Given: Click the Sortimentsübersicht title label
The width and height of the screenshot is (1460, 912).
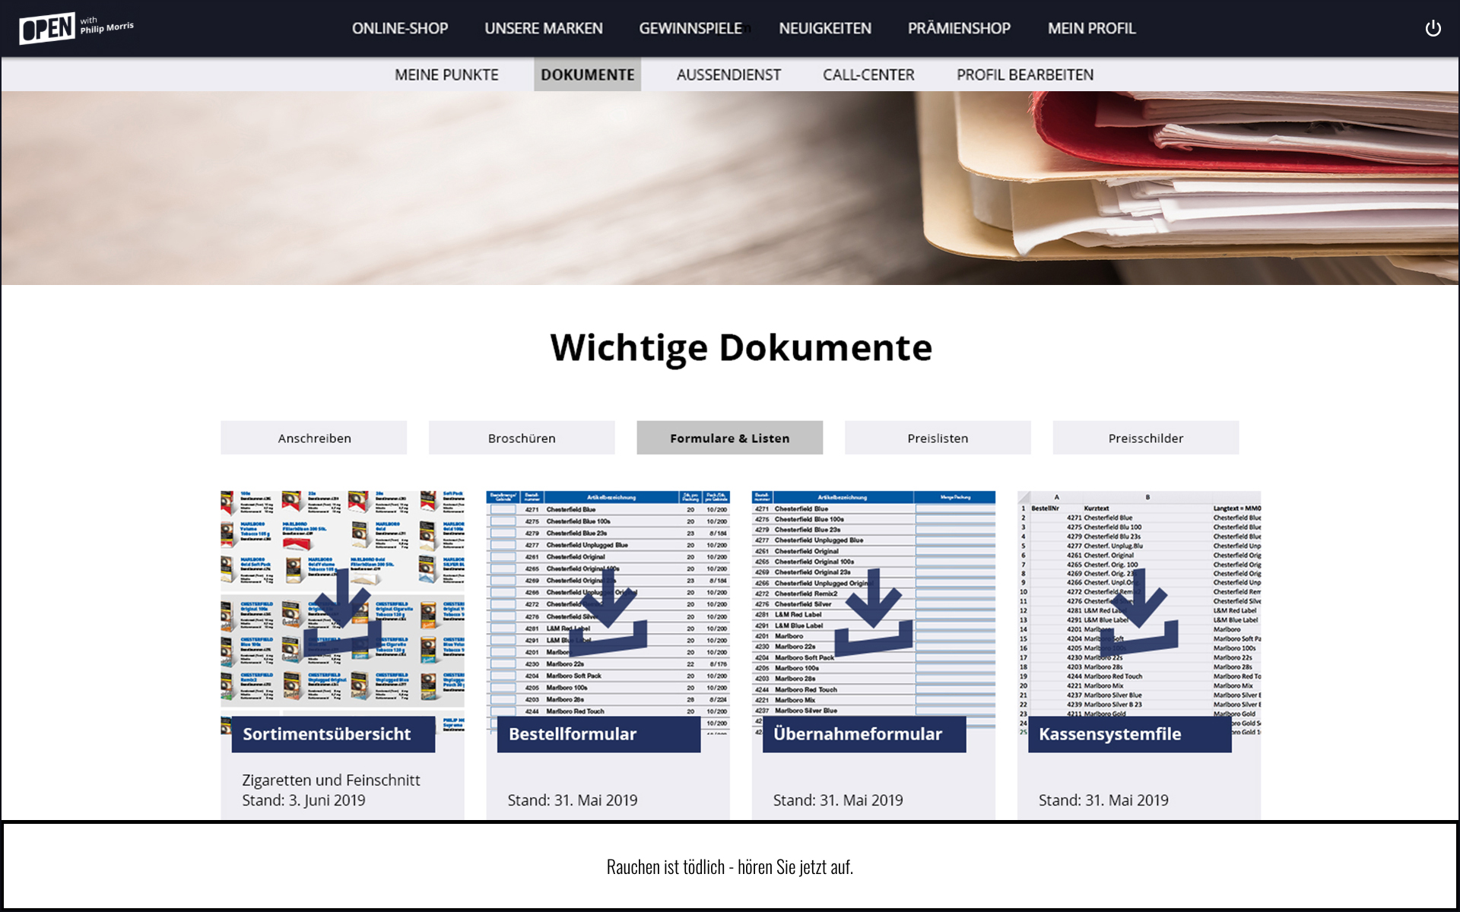Looking at the screenshot, I should (333, 734).
